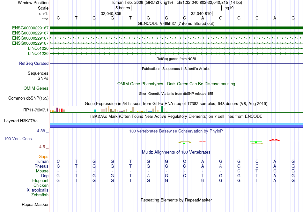Viewport: 303px width, 212px height.
Task: Click the topmost ENSG00000229167 transcript label
Action: pos(30,28)
